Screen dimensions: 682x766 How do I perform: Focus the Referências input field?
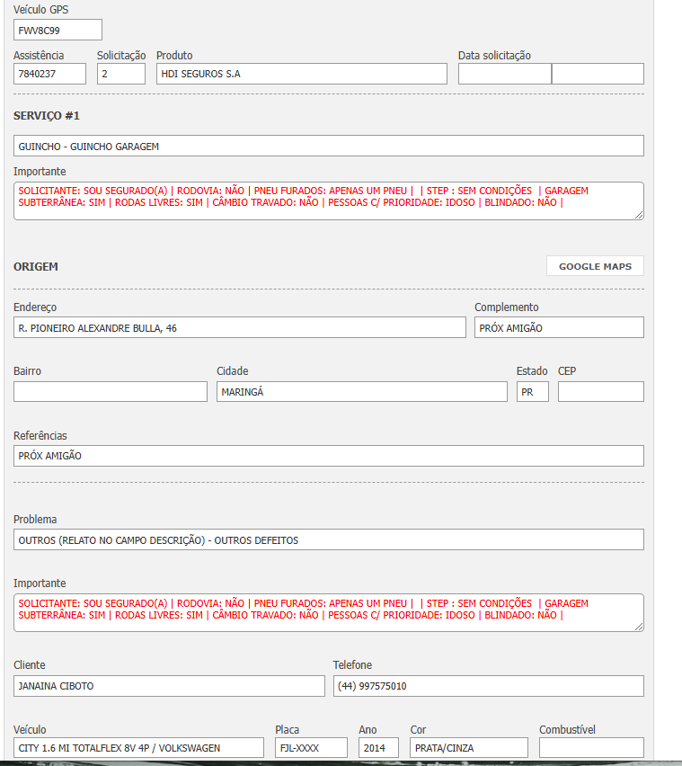(328, 456)
